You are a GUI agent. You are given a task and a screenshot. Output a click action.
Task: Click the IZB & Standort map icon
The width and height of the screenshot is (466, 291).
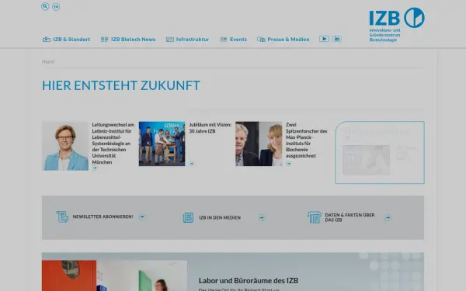[47, 40]
